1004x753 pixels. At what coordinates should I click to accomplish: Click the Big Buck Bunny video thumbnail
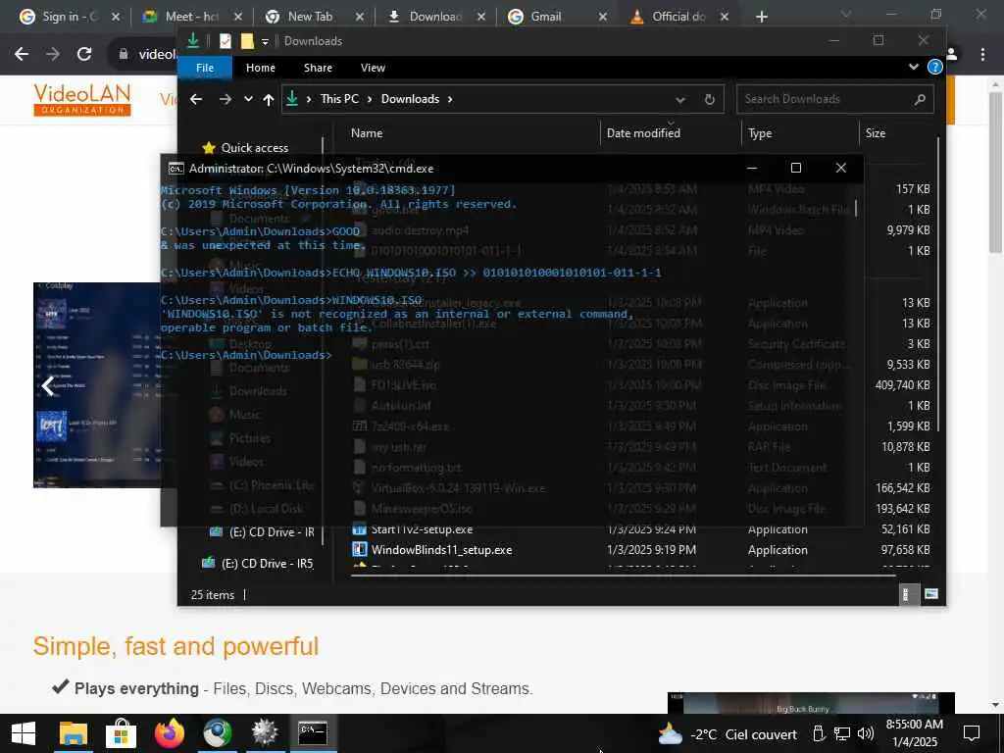[x=811, y=703]
